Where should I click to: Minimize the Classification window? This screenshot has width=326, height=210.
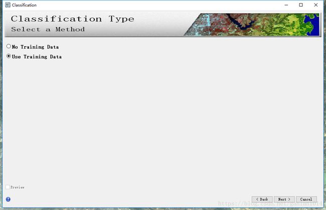[x=286, y=5]
